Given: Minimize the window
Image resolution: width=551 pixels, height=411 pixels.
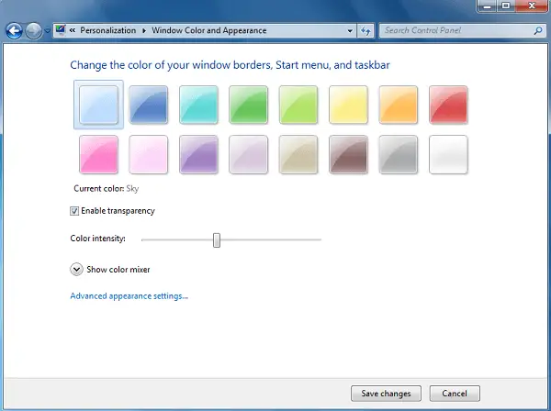Looking at the screenshot, I should click(487, 6).
